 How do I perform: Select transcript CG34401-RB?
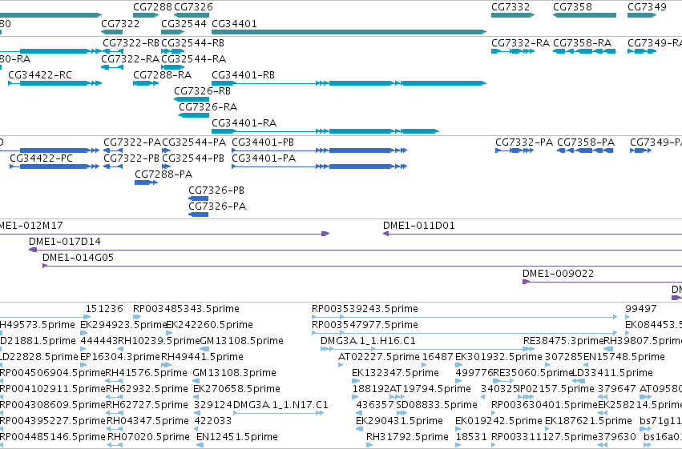(x=349, y=83)
